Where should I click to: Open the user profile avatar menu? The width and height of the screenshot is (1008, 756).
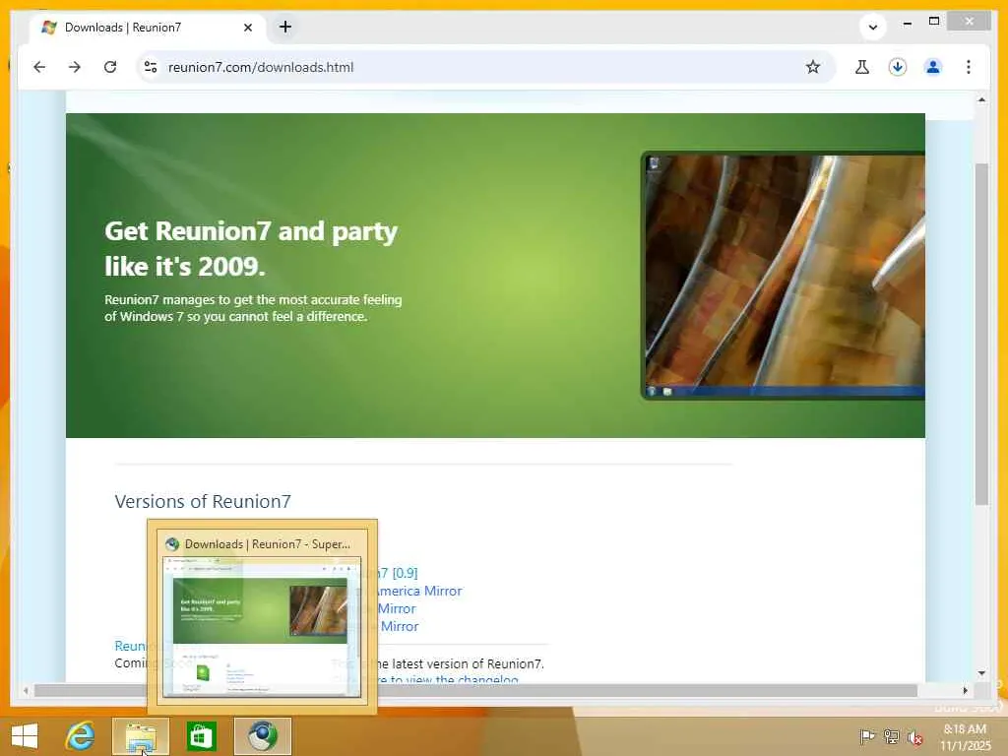(933, 67)
